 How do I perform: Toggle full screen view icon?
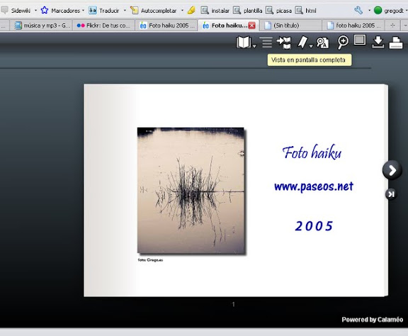point(360,40)
